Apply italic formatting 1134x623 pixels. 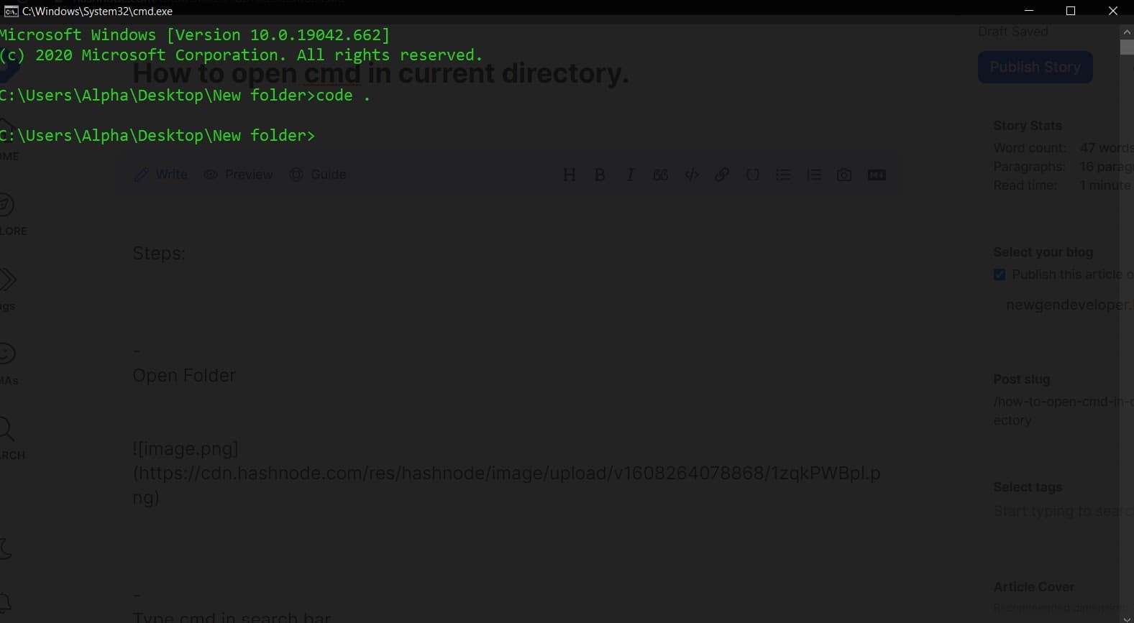coord(630,175)
